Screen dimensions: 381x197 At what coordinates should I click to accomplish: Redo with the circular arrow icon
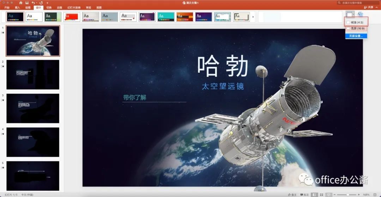click(41, 3)
